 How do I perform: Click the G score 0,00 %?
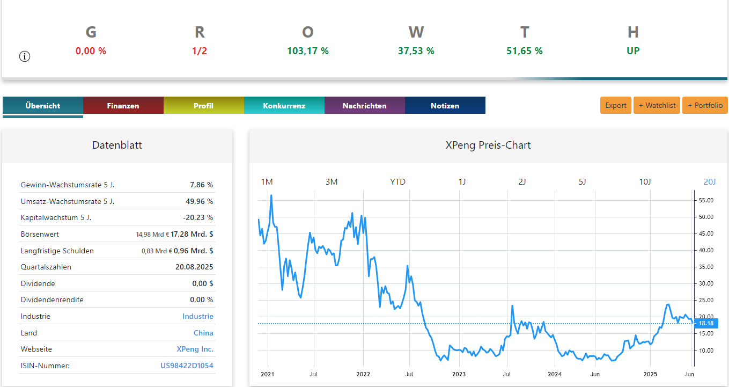click(91, 51)
